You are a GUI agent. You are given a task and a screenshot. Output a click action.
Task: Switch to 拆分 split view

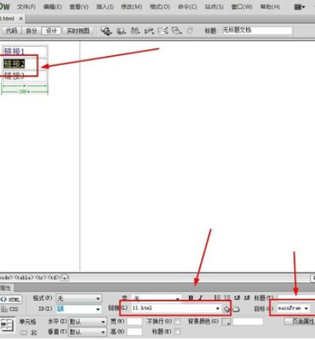pos(31,31)
